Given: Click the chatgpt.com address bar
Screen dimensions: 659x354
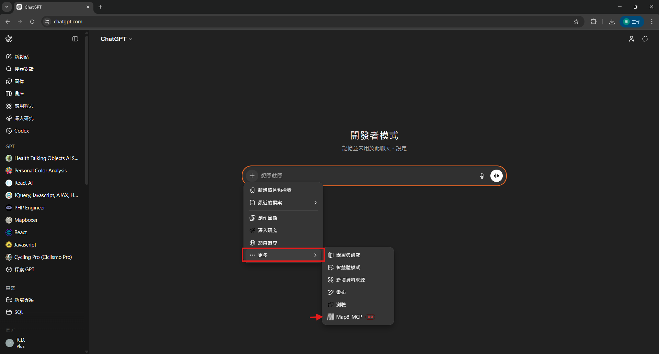Looking at the screenshot, I should tap(313, 22).
